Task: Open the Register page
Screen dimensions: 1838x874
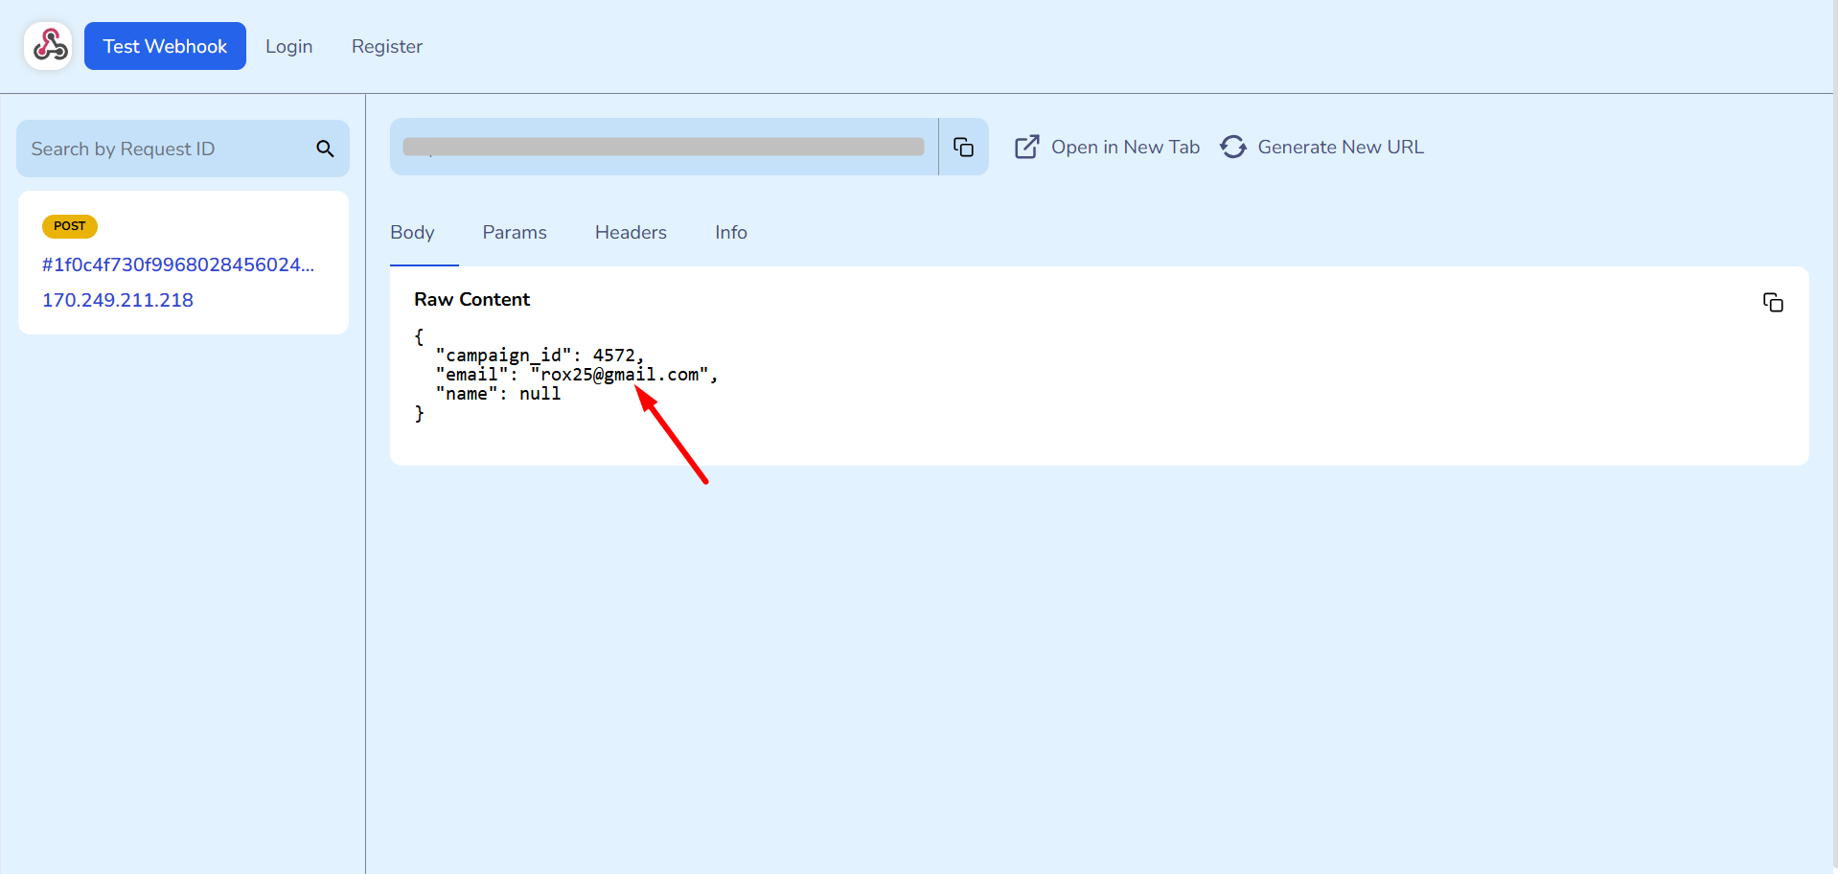Action: (x=386, y=46)
